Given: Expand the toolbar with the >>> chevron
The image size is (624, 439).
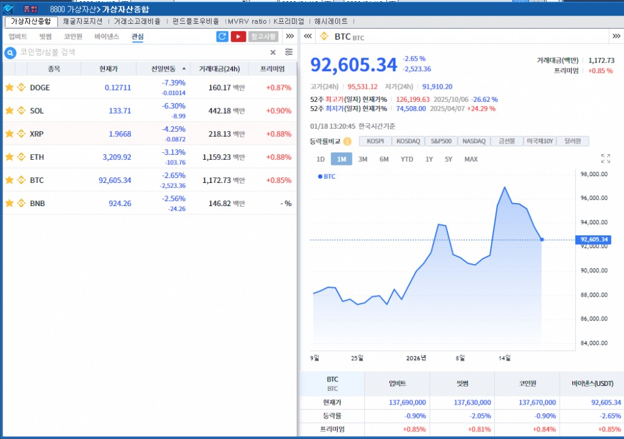Looking at the screenshot, I should tap(289, 36).
